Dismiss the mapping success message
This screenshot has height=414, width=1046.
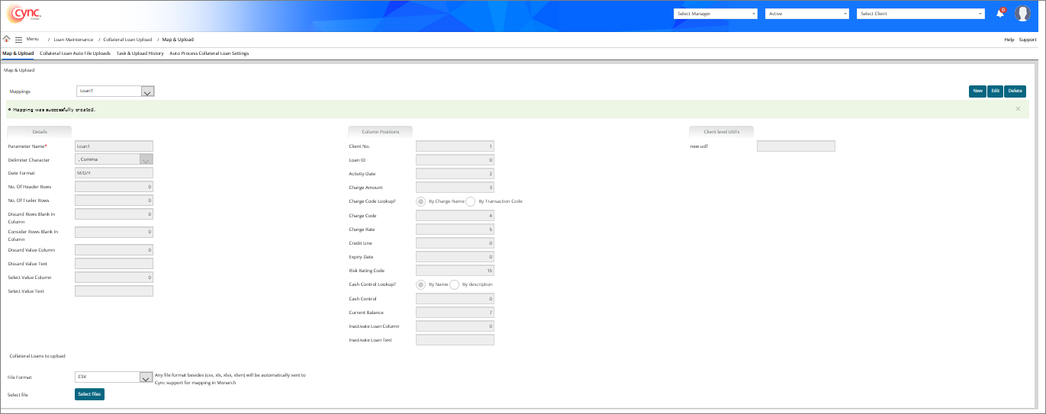[x=1017, y=109]
